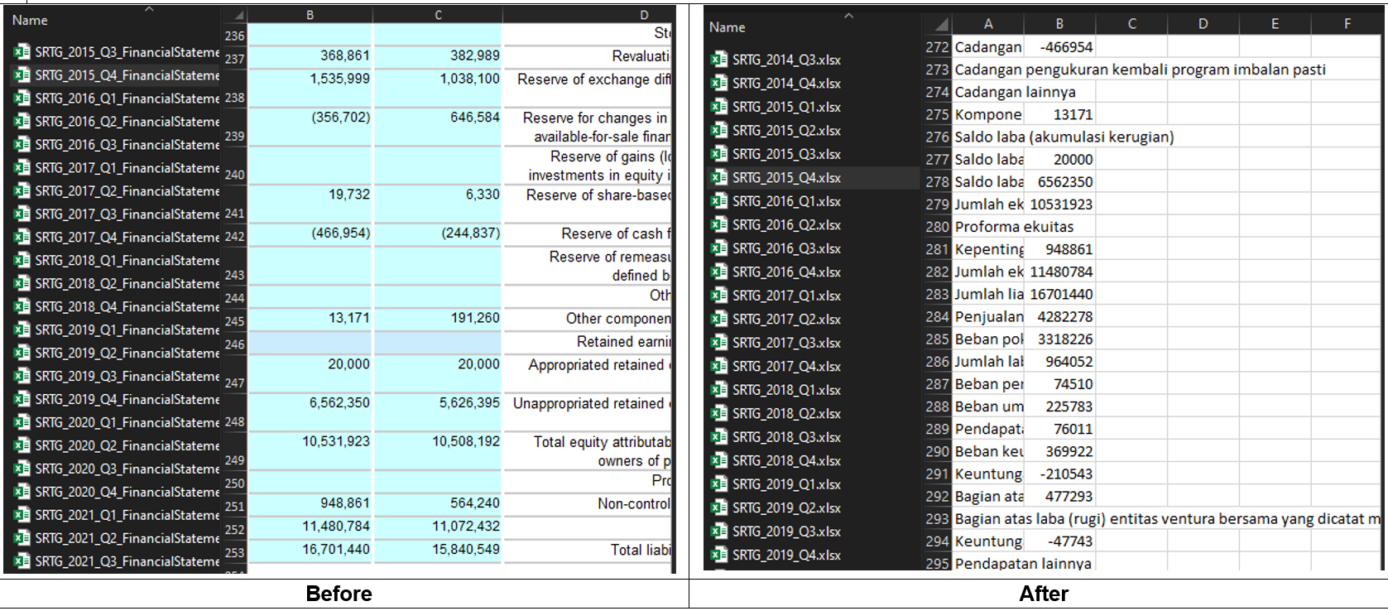Click Excel icon of SRTG_2017_Q4_FinancialStatement file
1388x611 pixels.
(22, 238)
